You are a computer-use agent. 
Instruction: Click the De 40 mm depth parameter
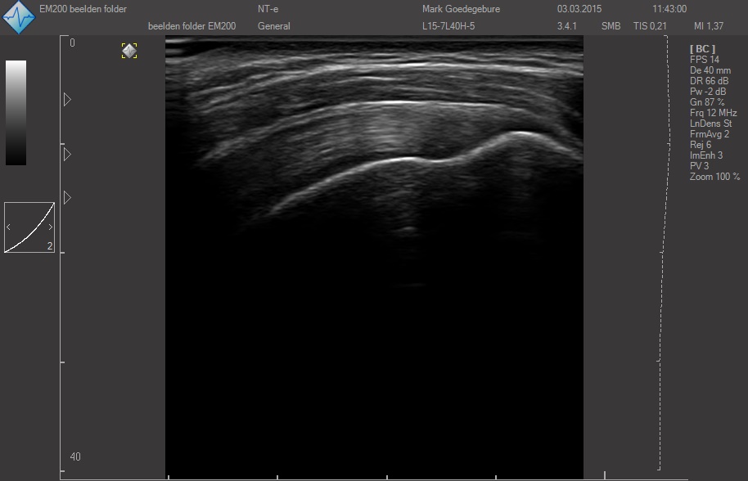(x=709, y=70)
